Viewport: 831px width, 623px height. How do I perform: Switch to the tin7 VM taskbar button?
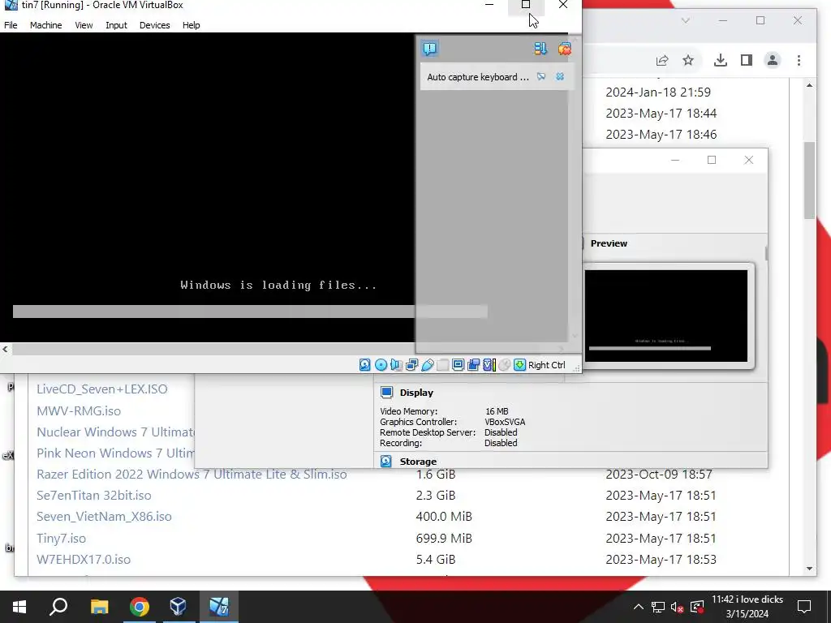coord(218,607)
